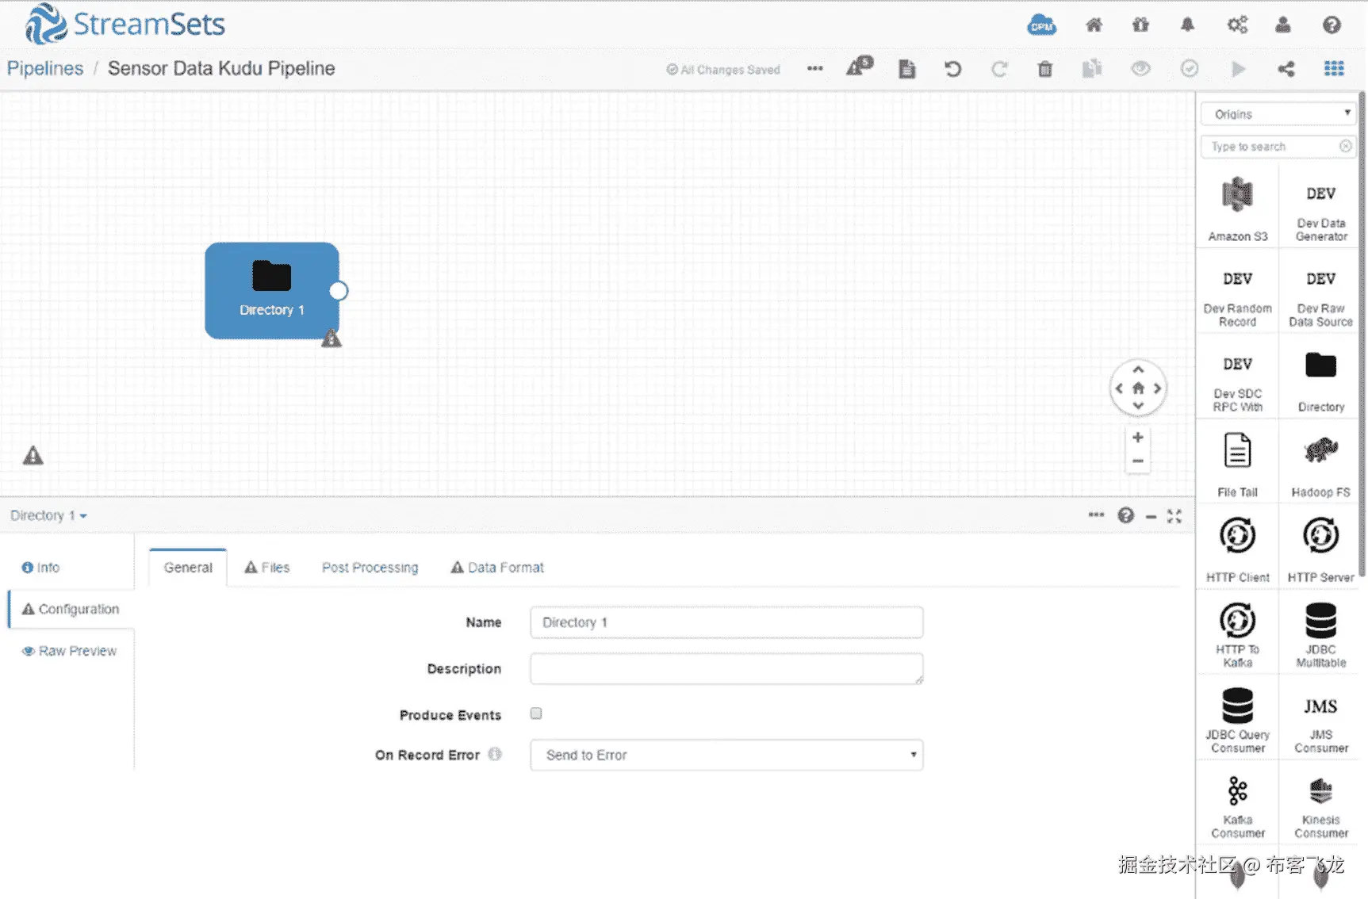The height and width of the screenshot is (899, 1368).
Task: Go to the Home icon in header
Action: pyautogui.click(x=1094, y=25)
